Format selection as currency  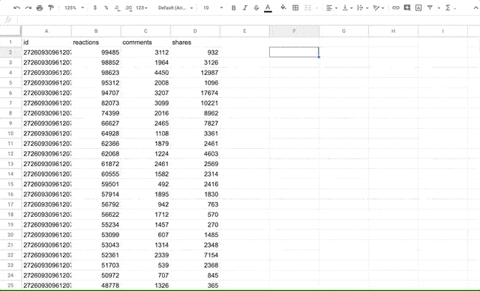pyautogui.click(x=95, y=8)
